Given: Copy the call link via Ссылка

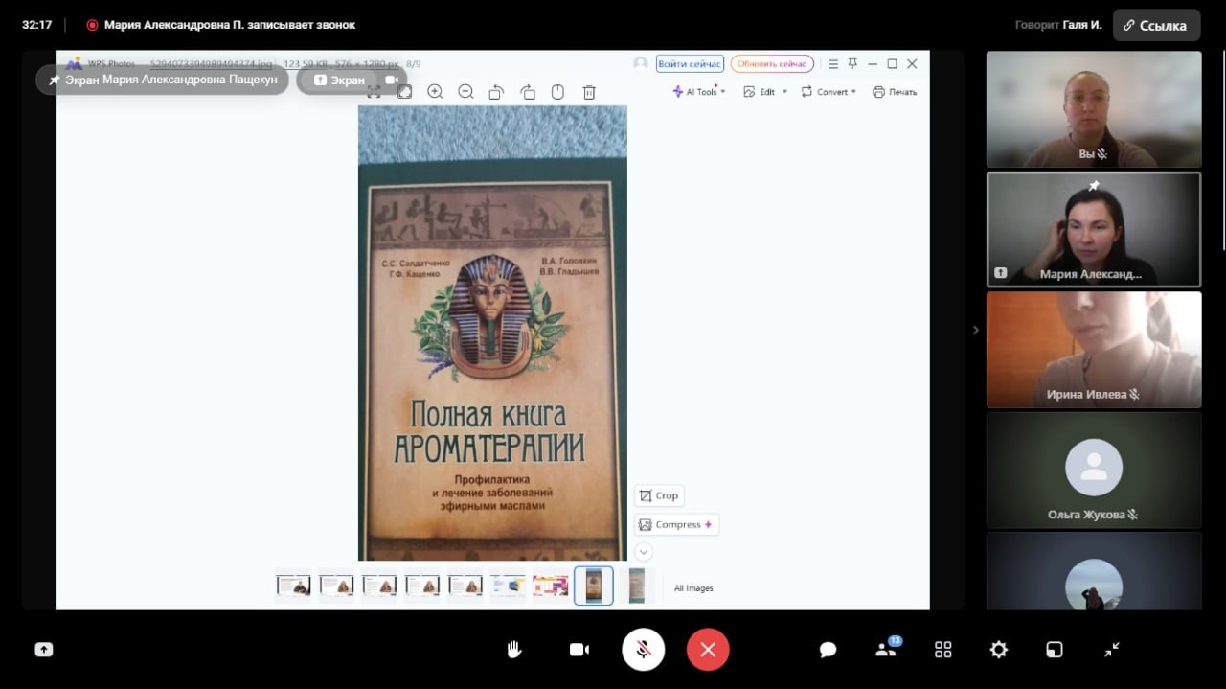Looking at the screenshot, I should coord(1156,26).
